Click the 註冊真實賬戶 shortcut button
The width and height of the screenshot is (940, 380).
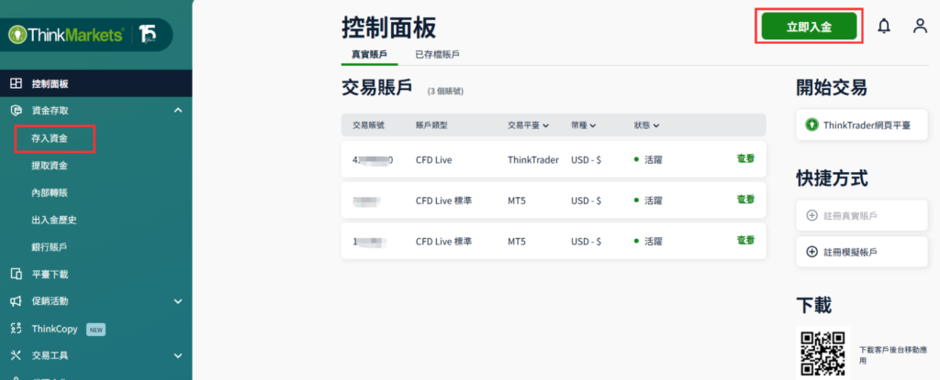click(862, 215)
